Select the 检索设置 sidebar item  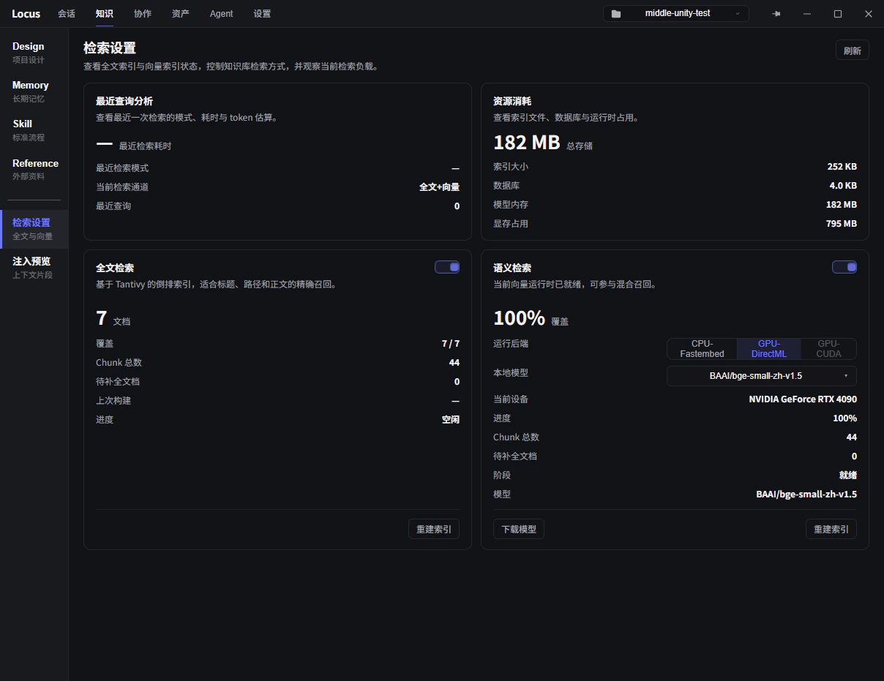click(x=34, y=229)
